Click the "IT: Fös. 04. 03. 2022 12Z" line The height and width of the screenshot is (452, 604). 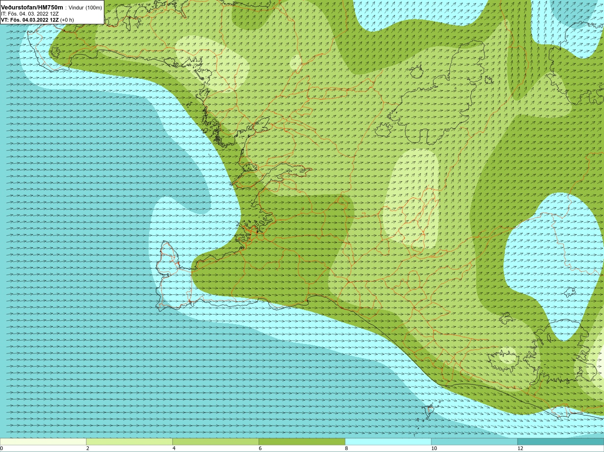pyautogui.click(x=30, y=14)
